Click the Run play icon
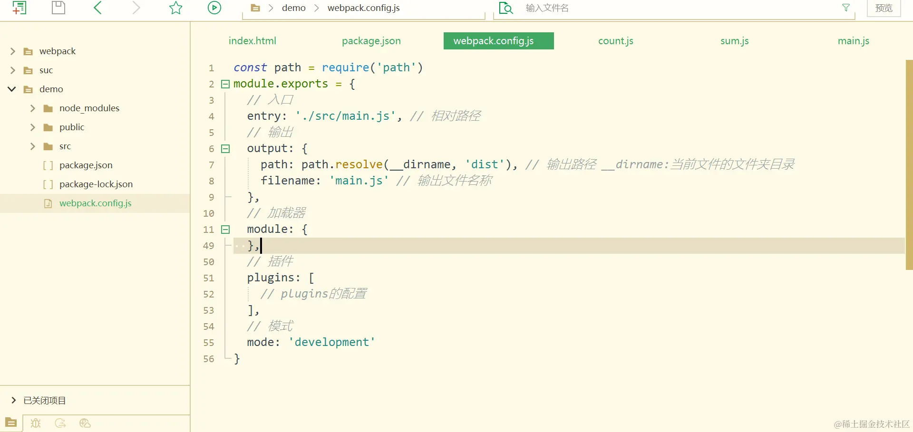 pyautogui.click(x=214, y=8)
